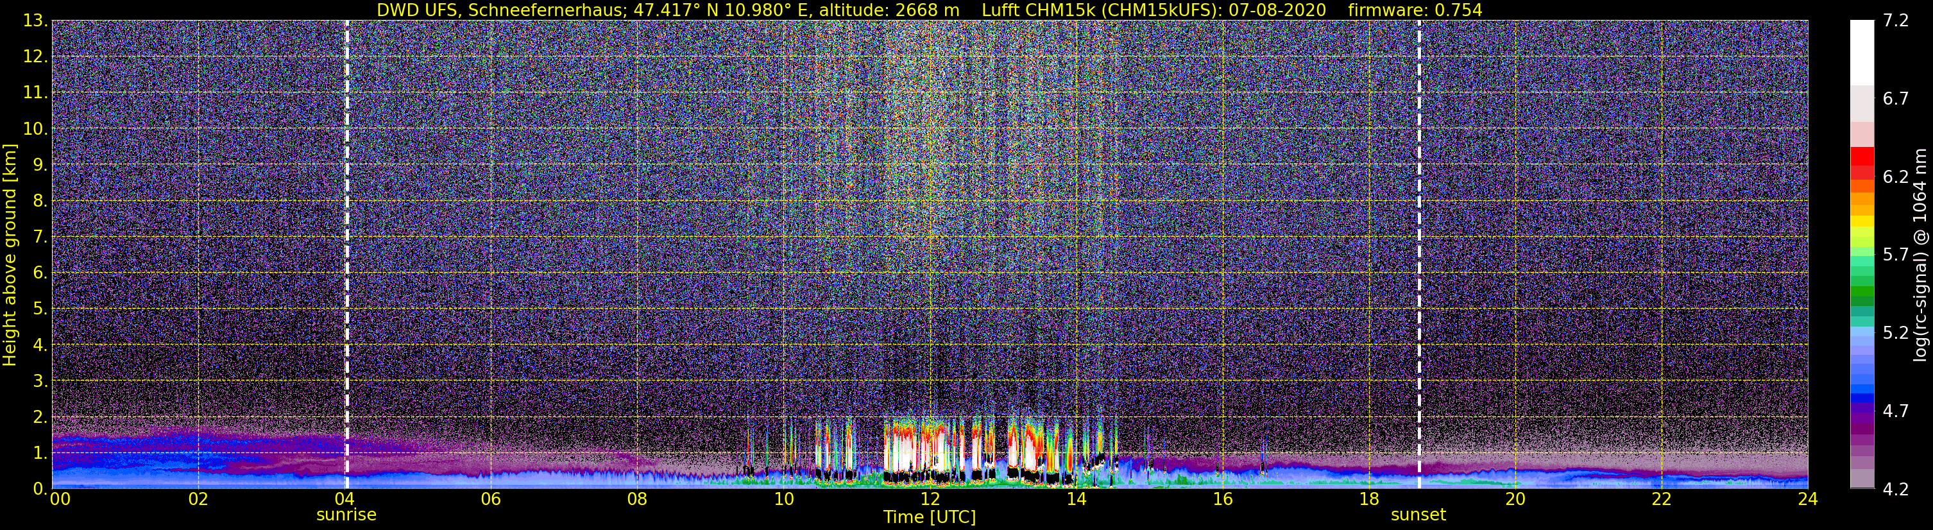Click the x-axis tick label '24'
The height and width of the screenshot is (530, 1933).
[1808, 500]
